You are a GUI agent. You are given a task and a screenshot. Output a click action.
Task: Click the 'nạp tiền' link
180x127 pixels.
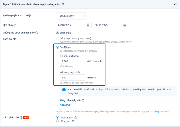click(160, 112)
